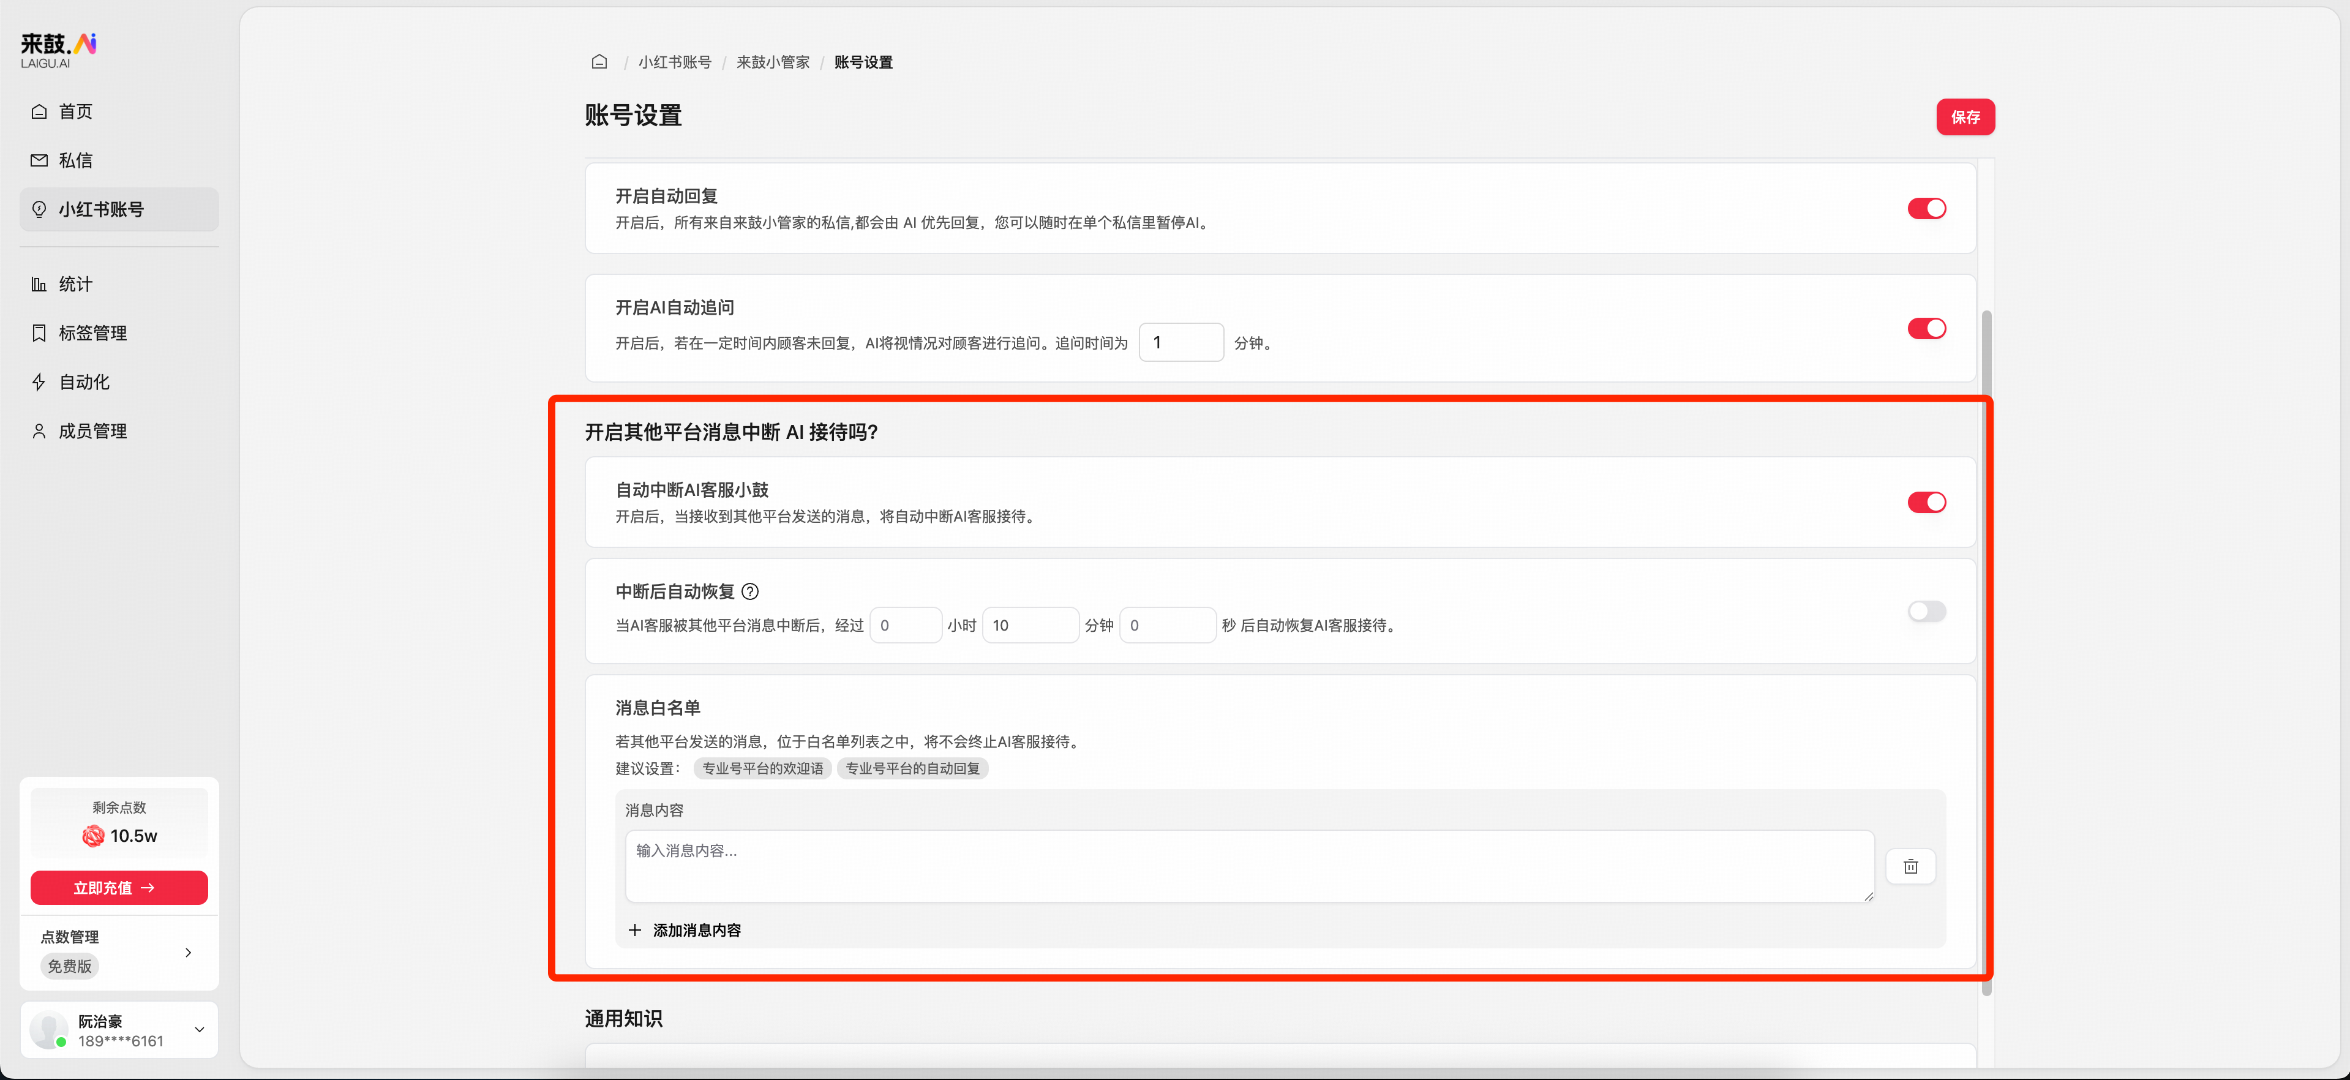Screen dimensions: 2350x1080
Task: Turn off the 开启AI自动追问 switch
Action: pos(1927,328)
